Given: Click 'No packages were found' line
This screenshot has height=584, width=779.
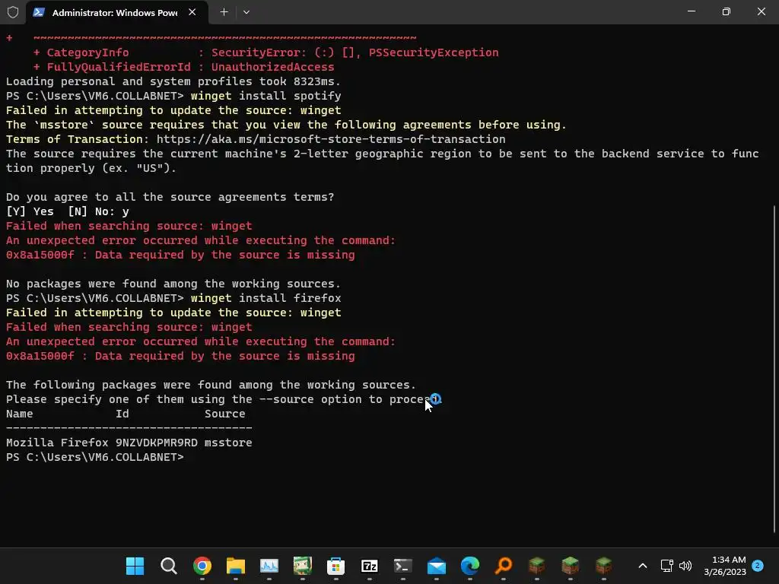Looking at the screenshot, I should [173, 284].
